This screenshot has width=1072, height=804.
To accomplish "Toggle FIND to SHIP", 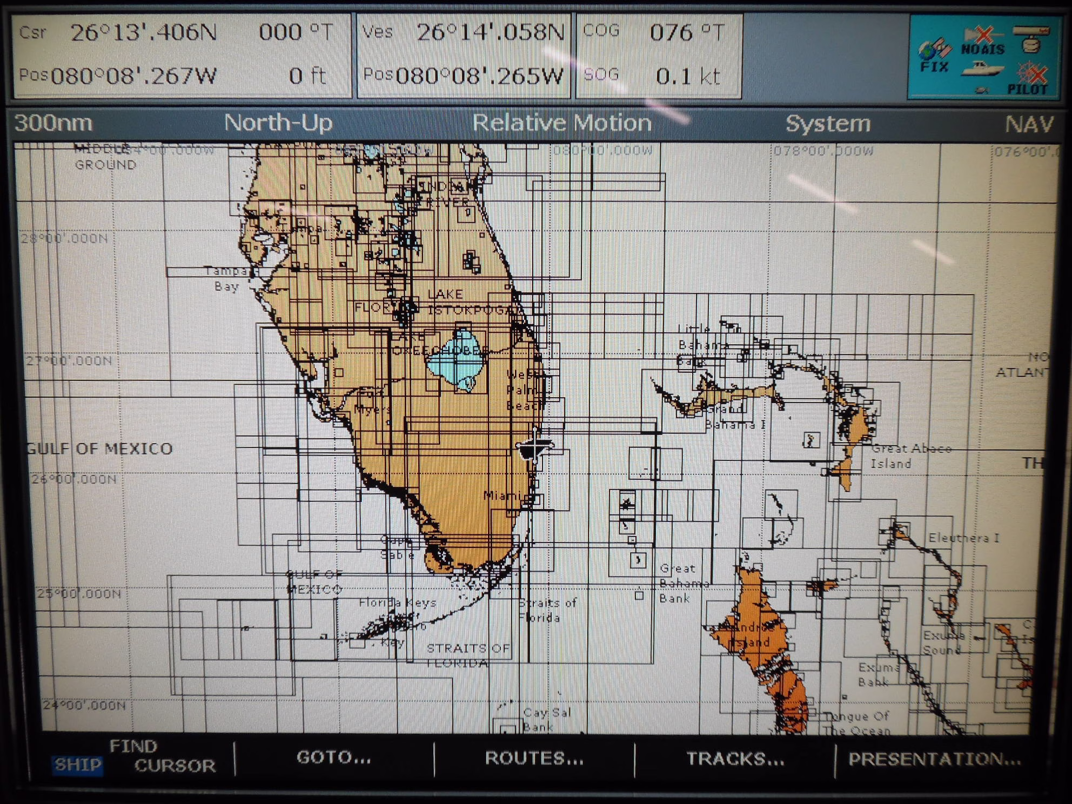I will [77, 765].
